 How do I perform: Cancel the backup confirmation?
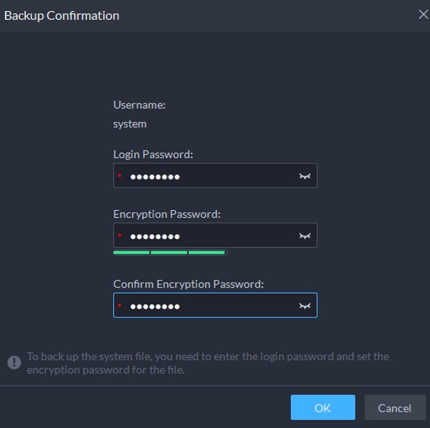pyautogui.click(x=394, y=407)
